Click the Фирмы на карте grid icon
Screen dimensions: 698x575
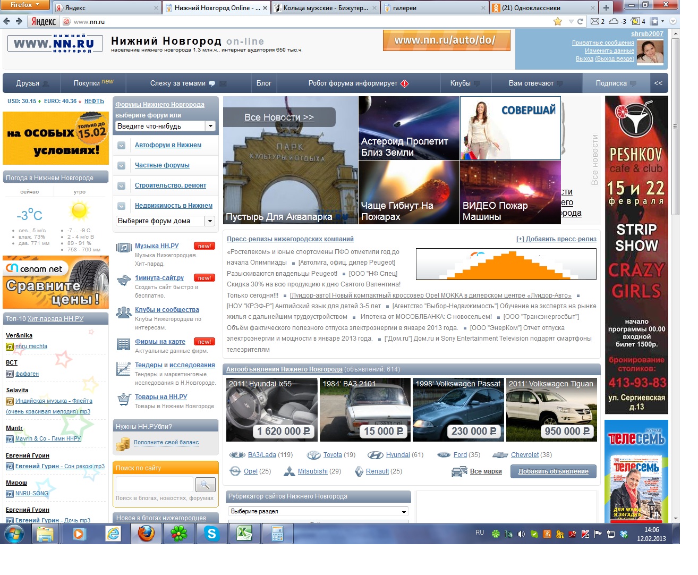[124, 344]
